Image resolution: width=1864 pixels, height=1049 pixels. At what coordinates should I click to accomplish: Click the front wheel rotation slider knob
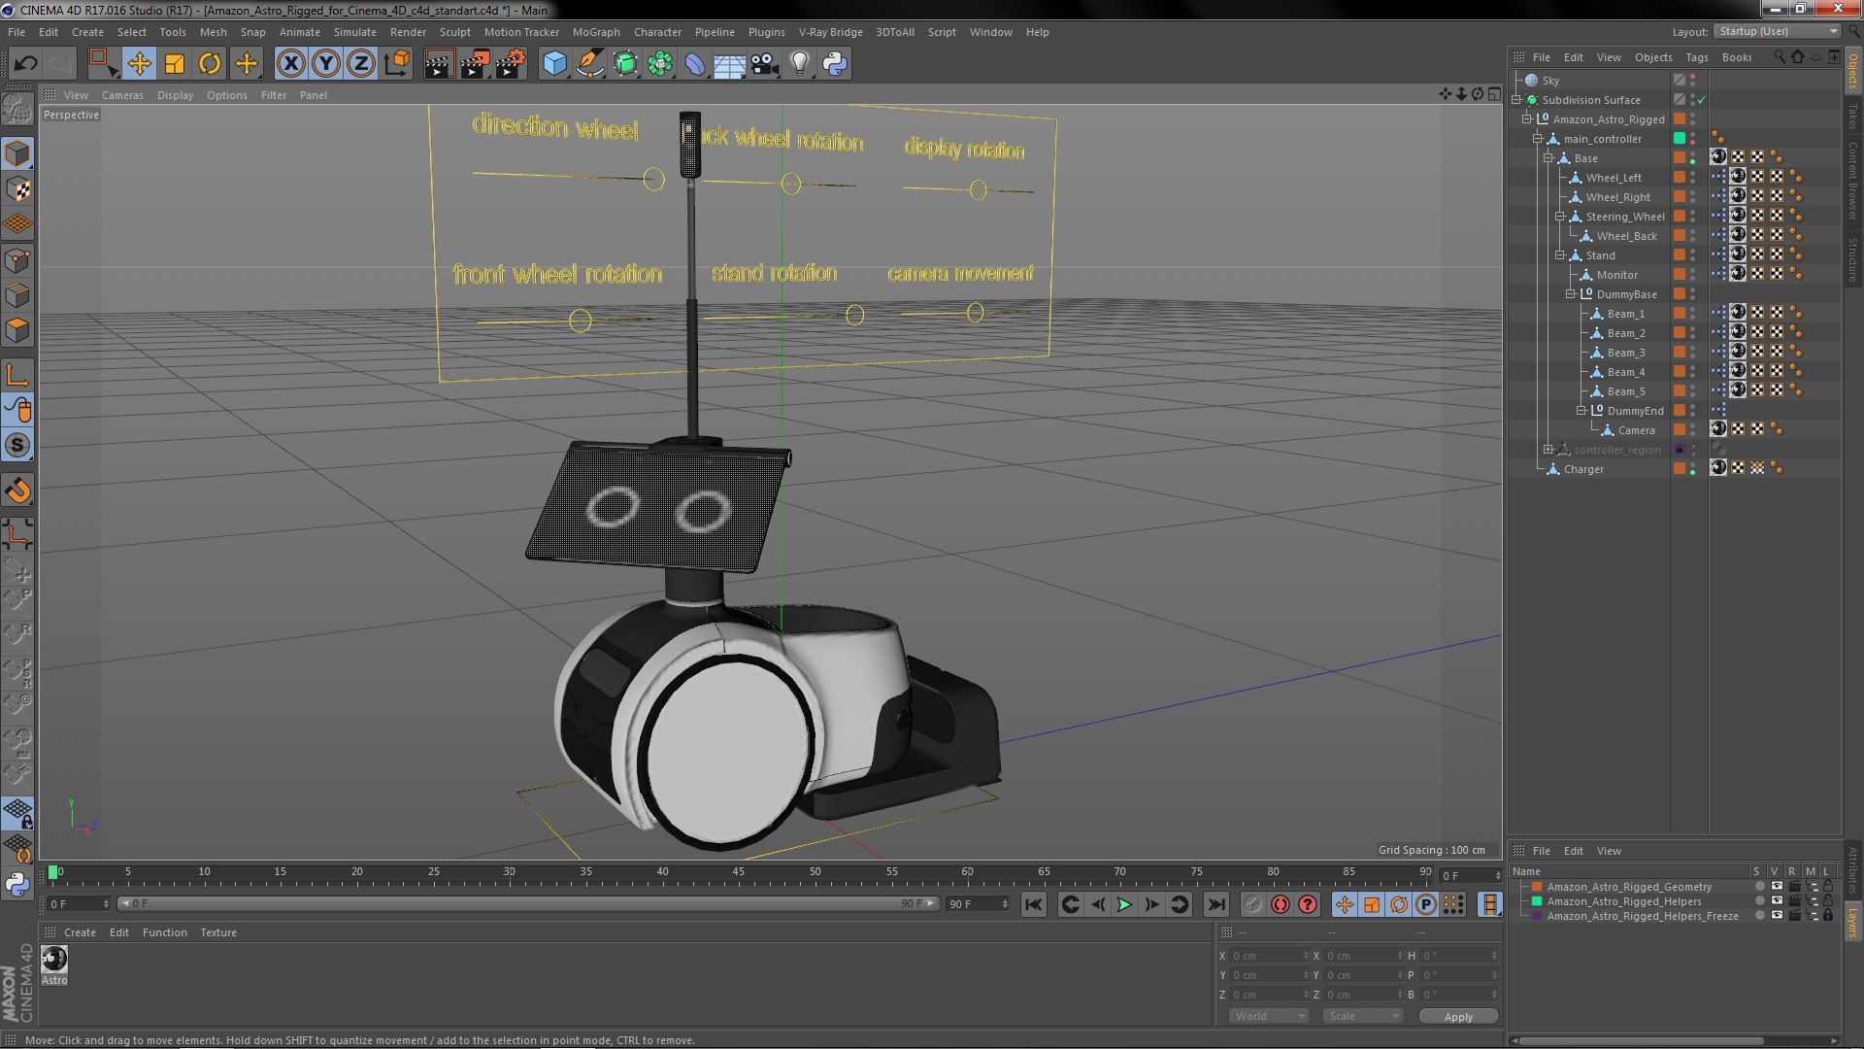pyautogui.click(x=580, y=321)
